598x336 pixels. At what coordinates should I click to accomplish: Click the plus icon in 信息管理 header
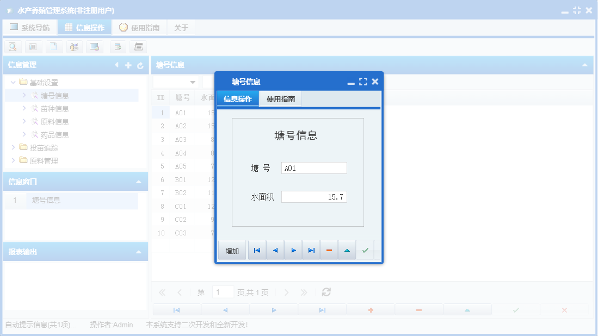(x=127, y=65)
